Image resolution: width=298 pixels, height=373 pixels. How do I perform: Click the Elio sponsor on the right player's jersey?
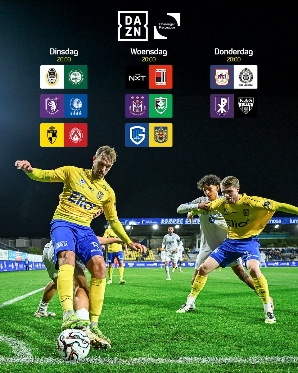(237, 223)
